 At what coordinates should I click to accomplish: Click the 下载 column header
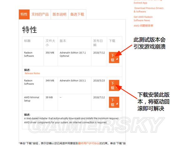pyautogui.click(x=112, y=41)
